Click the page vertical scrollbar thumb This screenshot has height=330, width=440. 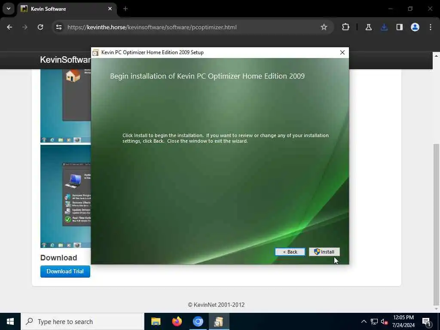tap(436, 224)
